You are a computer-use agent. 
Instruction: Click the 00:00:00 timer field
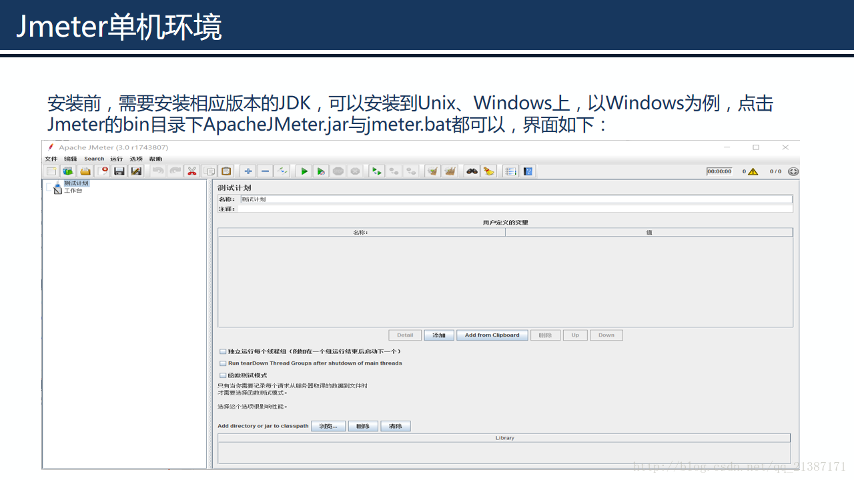(x=719, y=171)
